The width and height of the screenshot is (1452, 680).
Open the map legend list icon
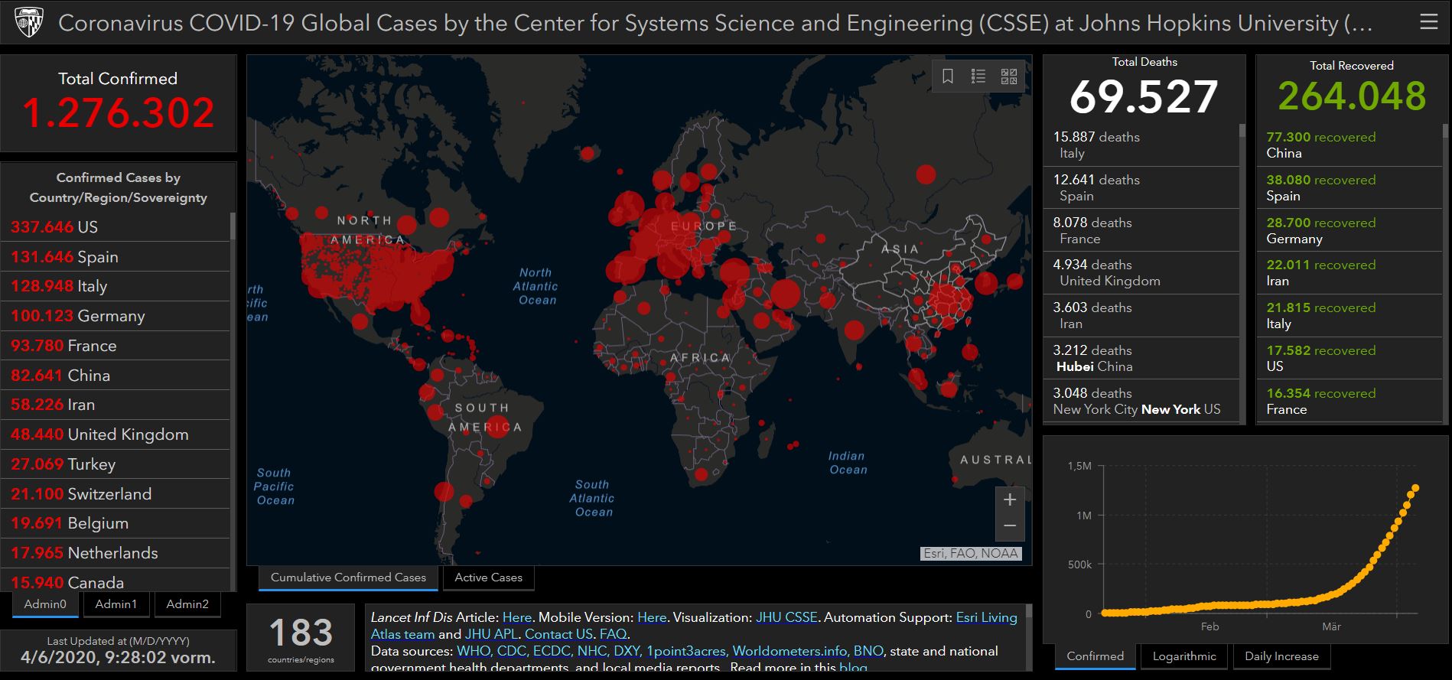coord(978,76)
